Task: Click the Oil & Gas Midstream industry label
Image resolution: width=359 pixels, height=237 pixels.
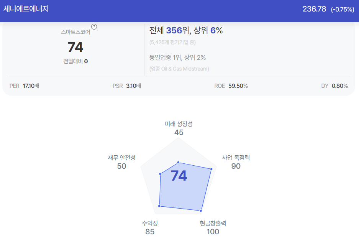Action: point(179,69)
